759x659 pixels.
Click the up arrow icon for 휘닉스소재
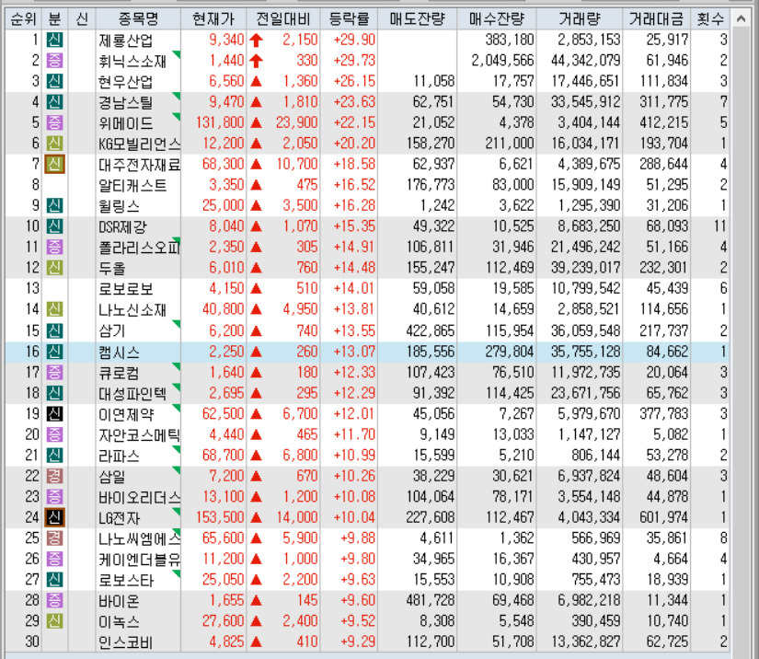point(256,61)
